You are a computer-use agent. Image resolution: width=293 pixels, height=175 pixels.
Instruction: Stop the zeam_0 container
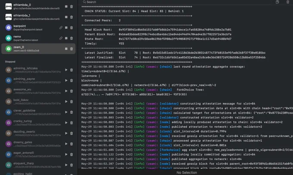66,49
